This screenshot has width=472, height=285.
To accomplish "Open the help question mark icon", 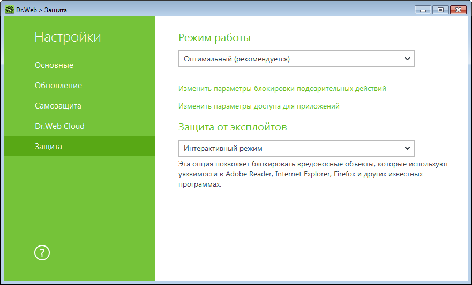I will (42, 252).
